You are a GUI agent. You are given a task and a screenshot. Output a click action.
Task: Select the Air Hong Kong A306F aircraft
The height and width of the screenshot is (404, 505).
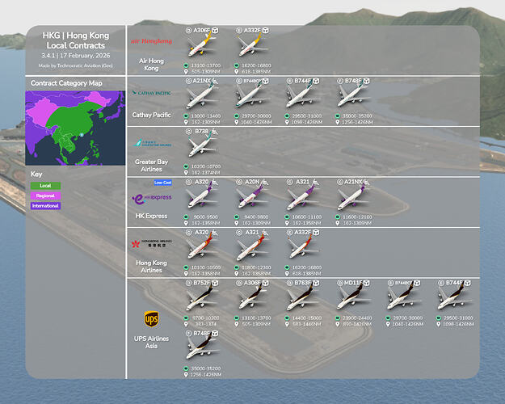pyautogui.click(x=202, y=45)
